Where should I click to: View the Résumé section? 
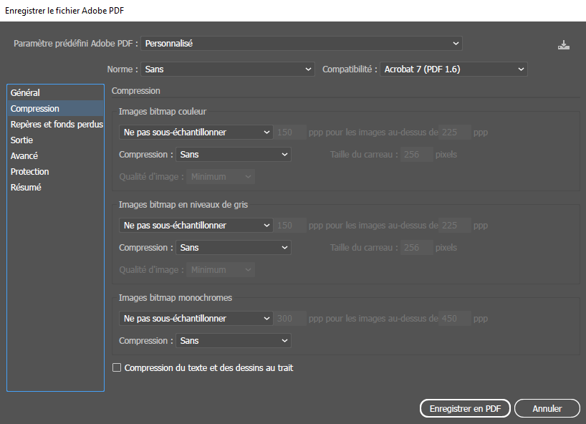(x=26, y=188)
